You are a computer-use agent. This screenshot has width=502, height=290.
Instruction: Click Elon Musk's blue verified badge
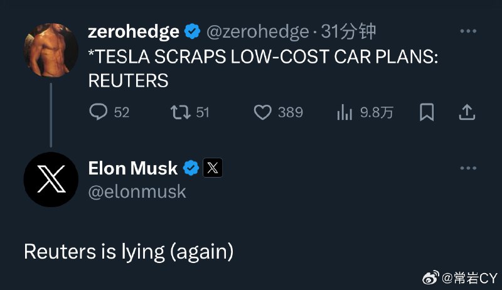click(191, 168)
